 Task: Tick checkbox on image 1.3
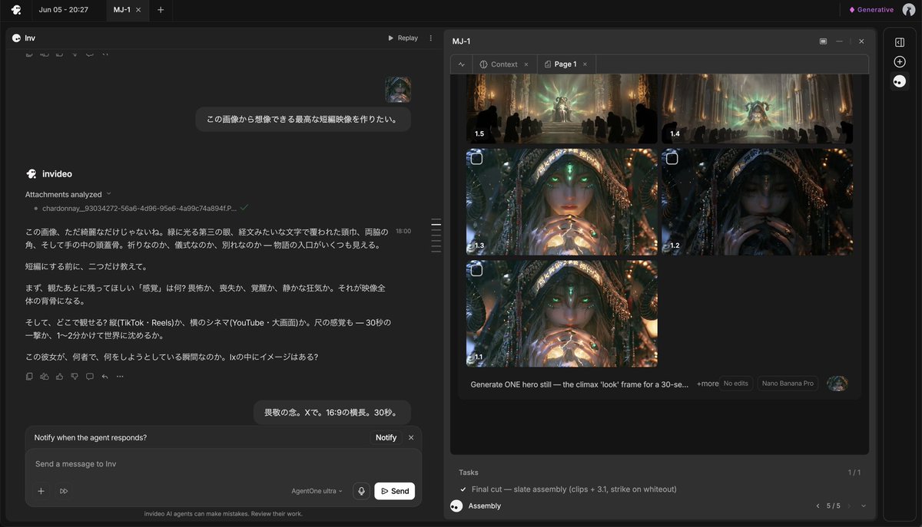pos(476,159)
